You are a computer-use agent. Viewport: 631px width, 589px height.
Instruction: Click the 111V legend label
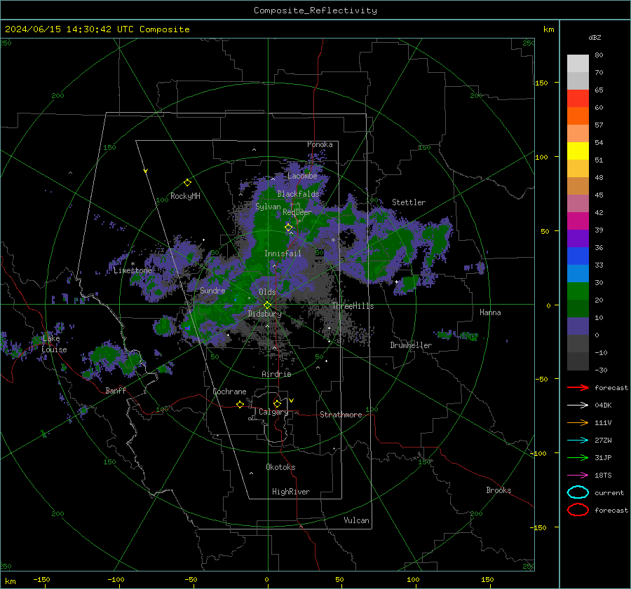603,422
